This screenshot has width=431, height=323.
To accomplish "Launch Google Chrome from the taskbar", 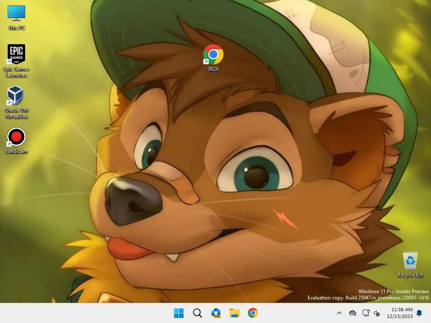I will (253, 313).
